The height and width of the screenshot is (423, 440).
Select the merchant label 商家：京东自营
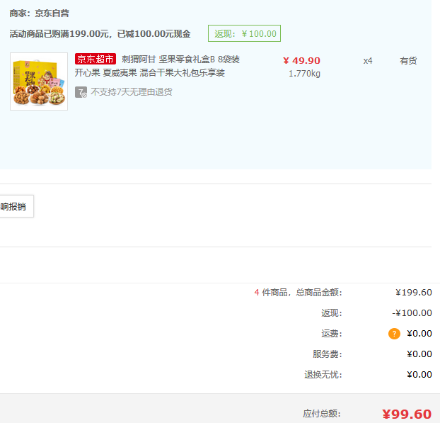(40, 13)
